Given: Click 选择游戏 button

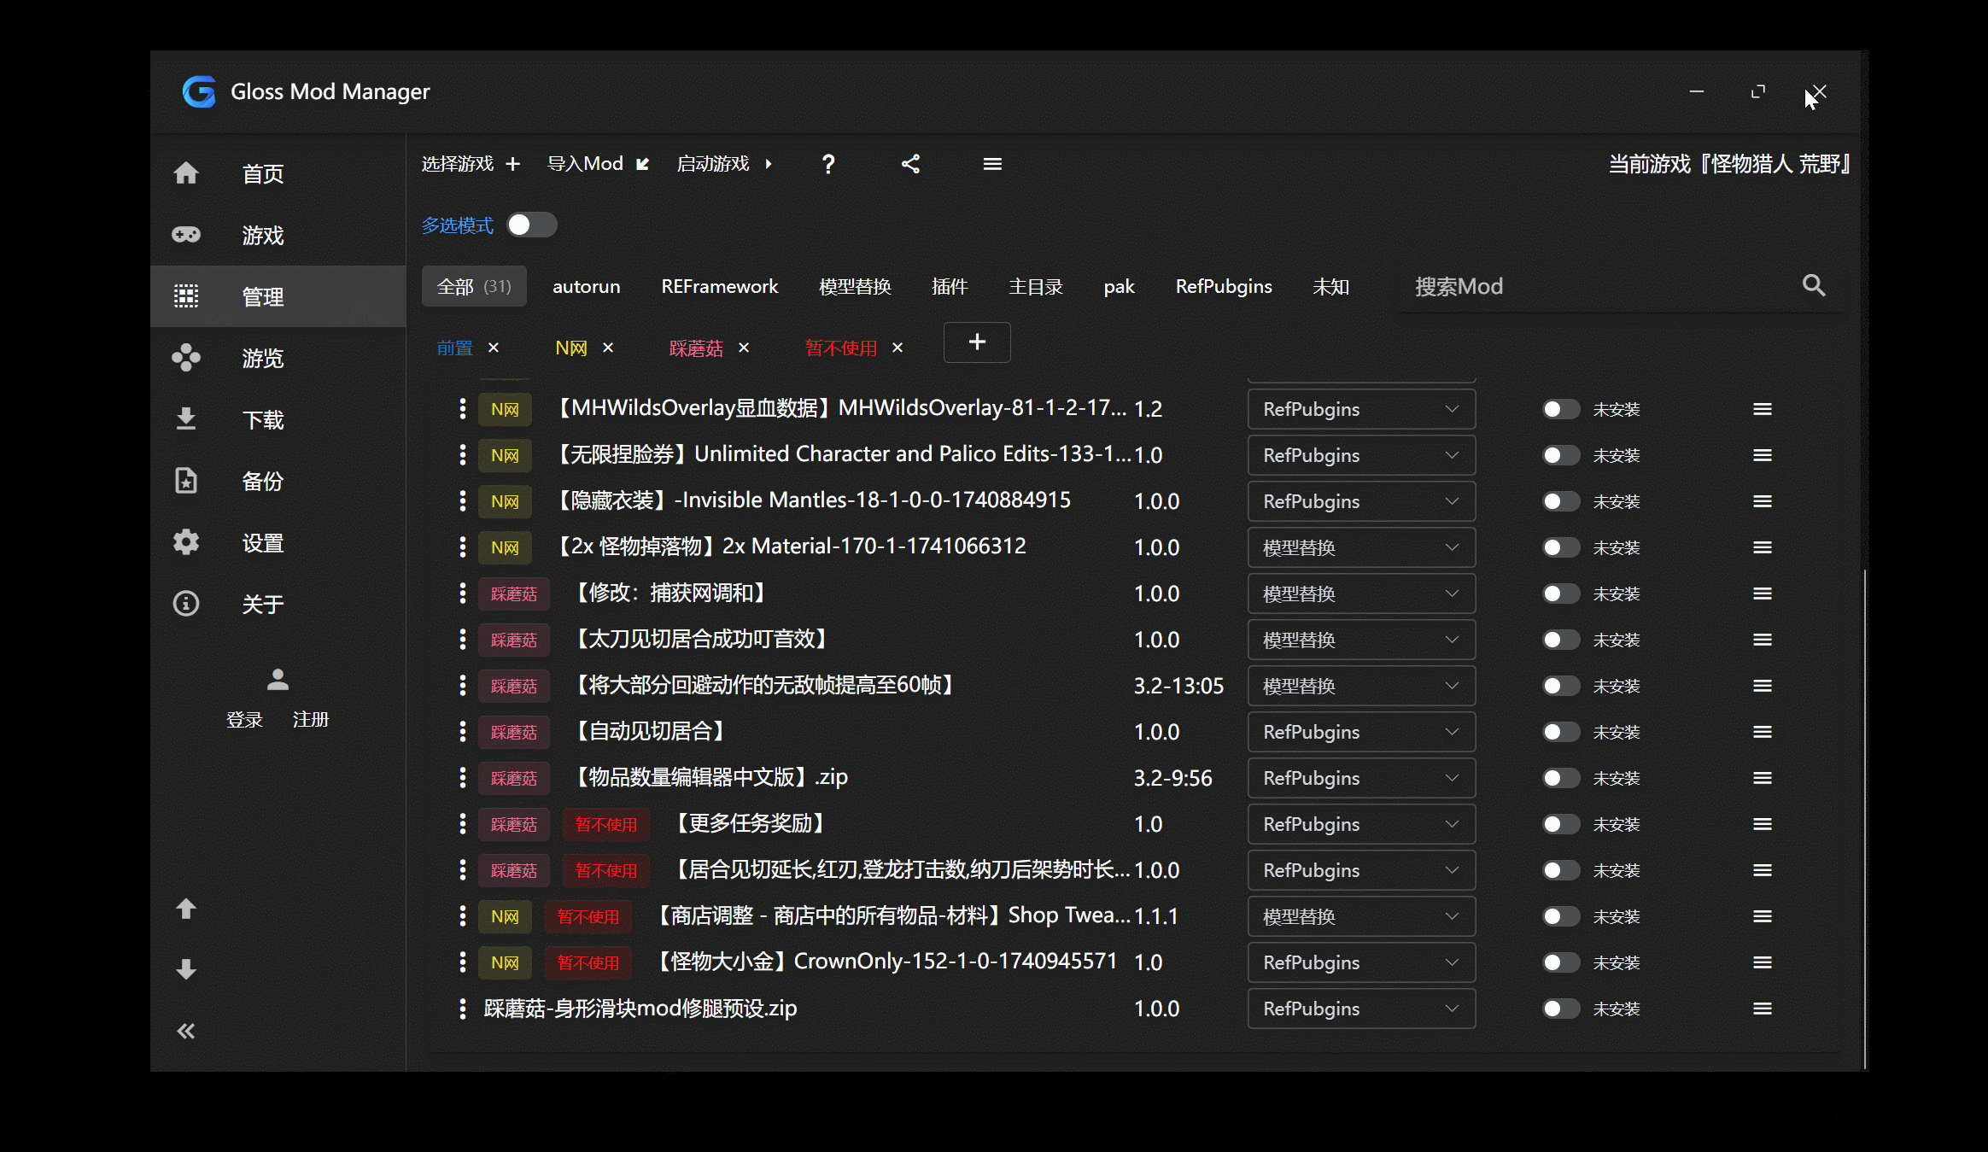Looking at the screenshot, I should (x=471, y=164).
